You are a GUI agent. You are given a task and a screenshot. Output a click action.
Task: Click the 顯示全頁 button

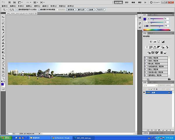pyautogui.click(x=81, y=10)
